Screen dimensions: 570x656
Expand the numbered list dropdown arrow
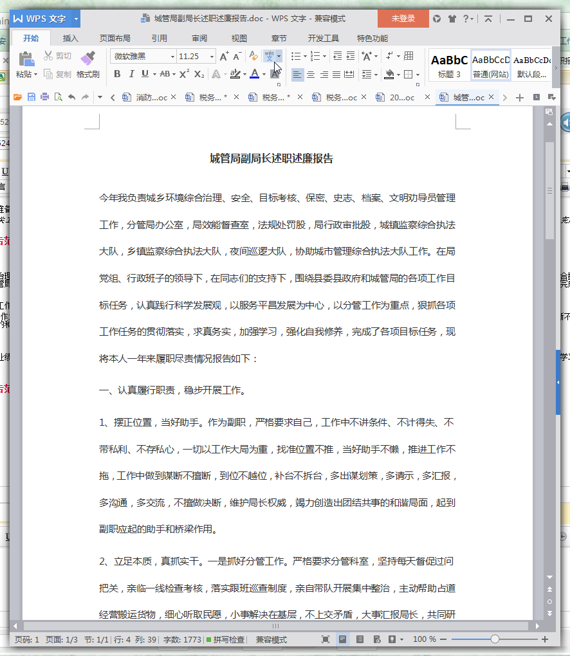pos(324,56)
